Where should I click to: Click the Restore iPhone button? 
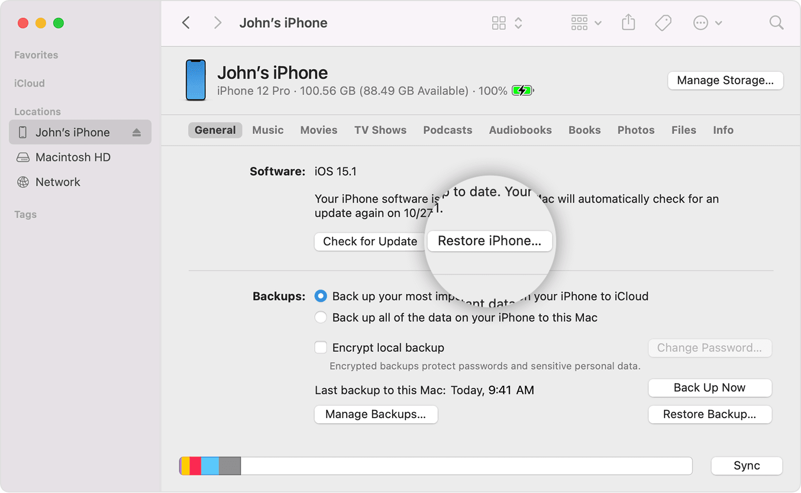(x=489, y=240)
